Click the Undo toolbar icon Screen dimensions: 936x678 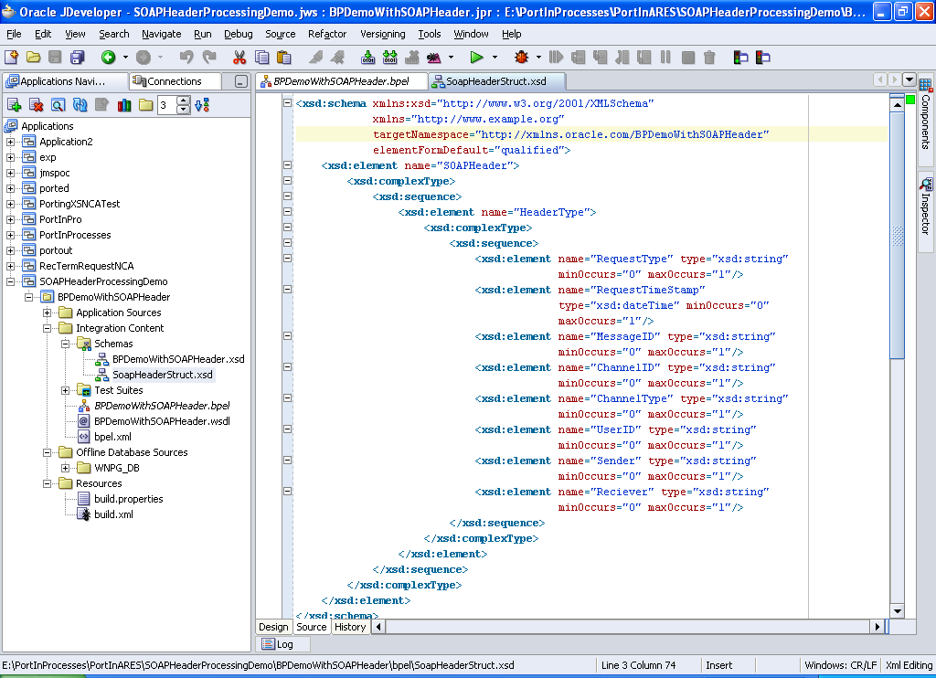186,58
